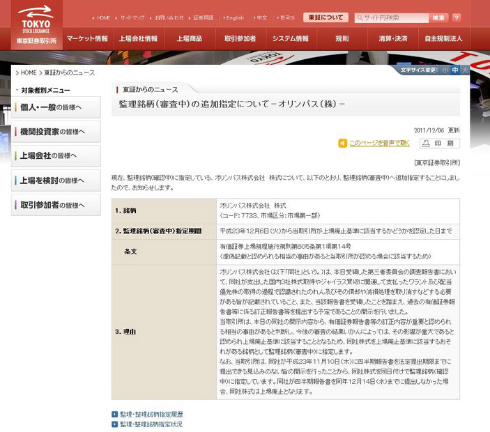Click the 東証について button
490x432 pixels.
(326, 17)
